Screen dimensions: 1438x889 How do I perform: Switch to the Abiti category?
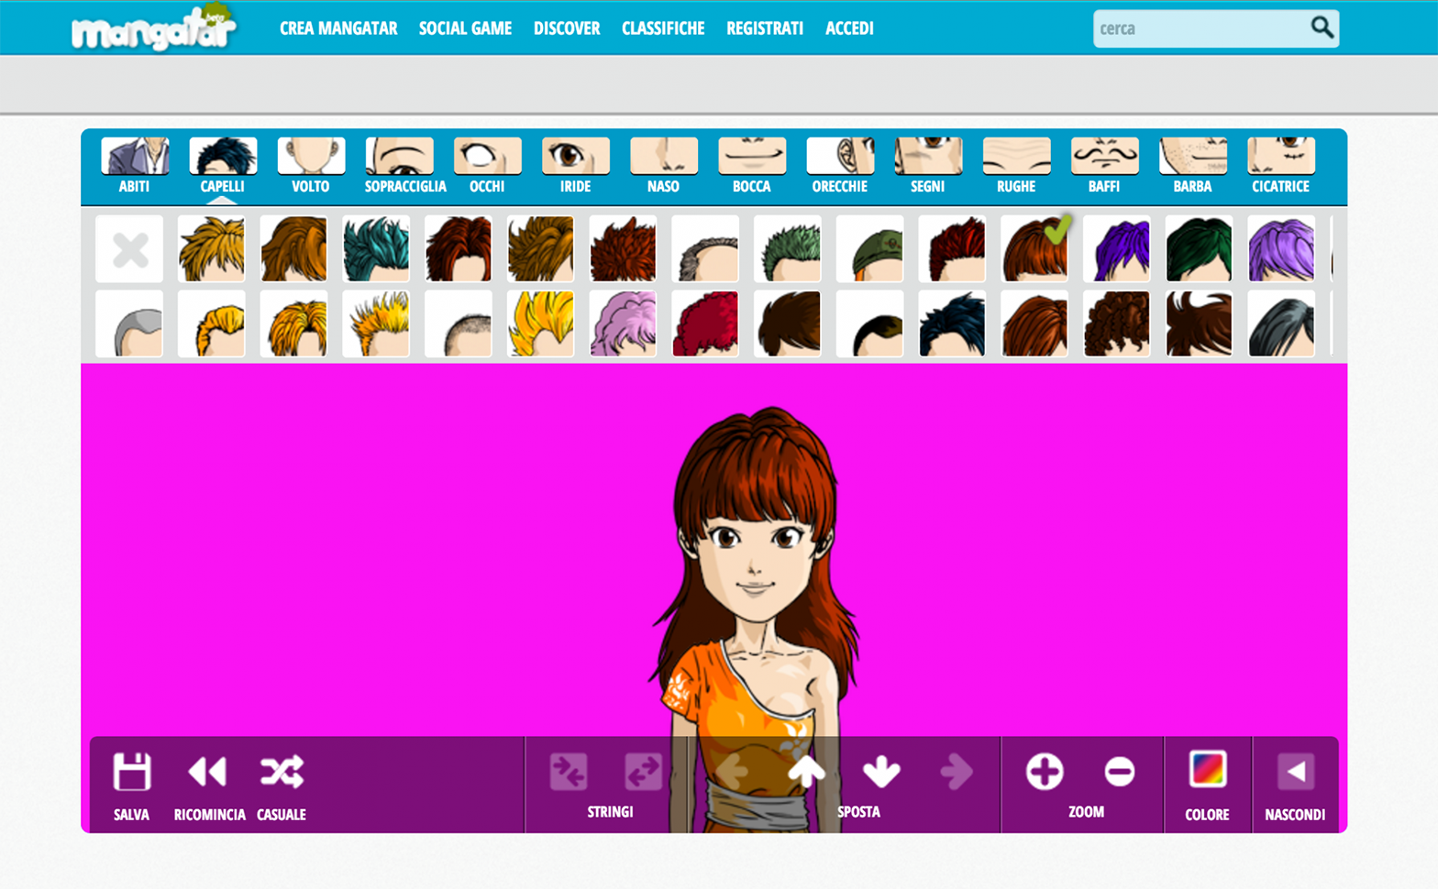(x=134, y=166)
